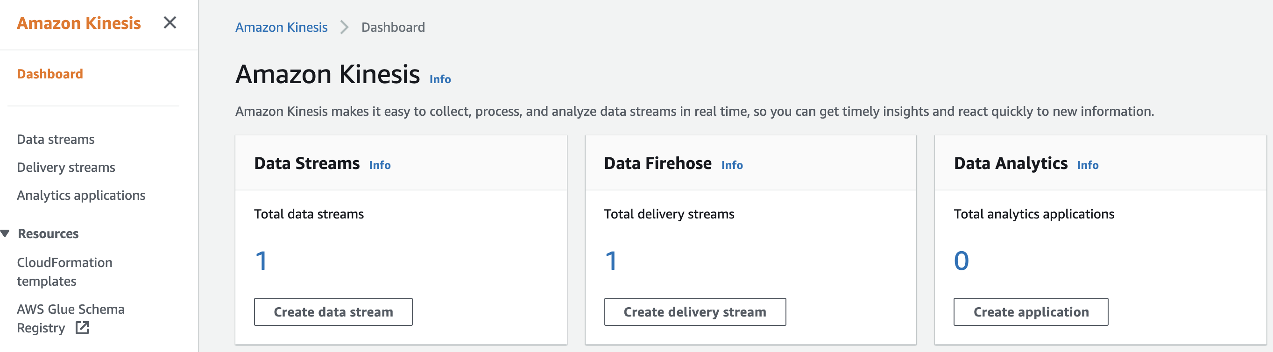
Task: Click the 'Total delivery streams' label
Action: tap(669, 214)
